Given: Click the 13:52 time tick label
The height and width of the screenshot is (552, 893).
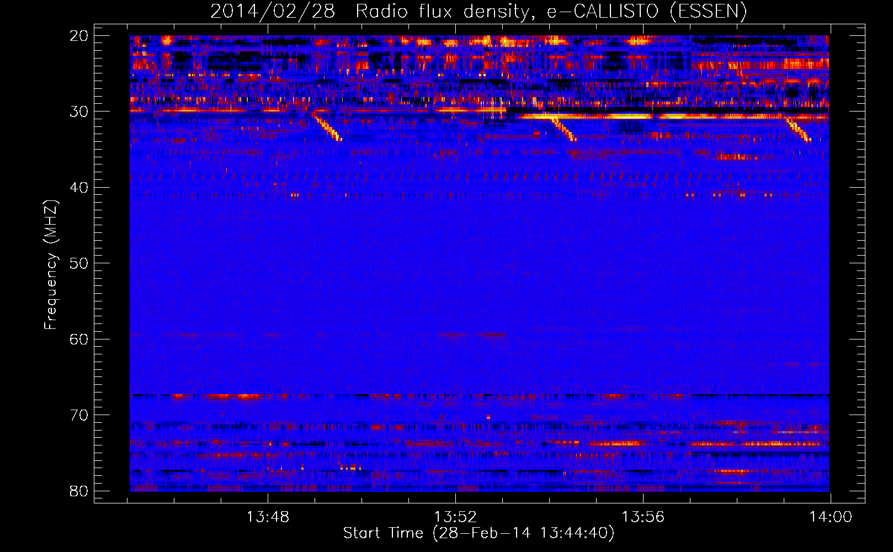Looking at the screenshot, I should pyautogui.click(x=455, y=517).
